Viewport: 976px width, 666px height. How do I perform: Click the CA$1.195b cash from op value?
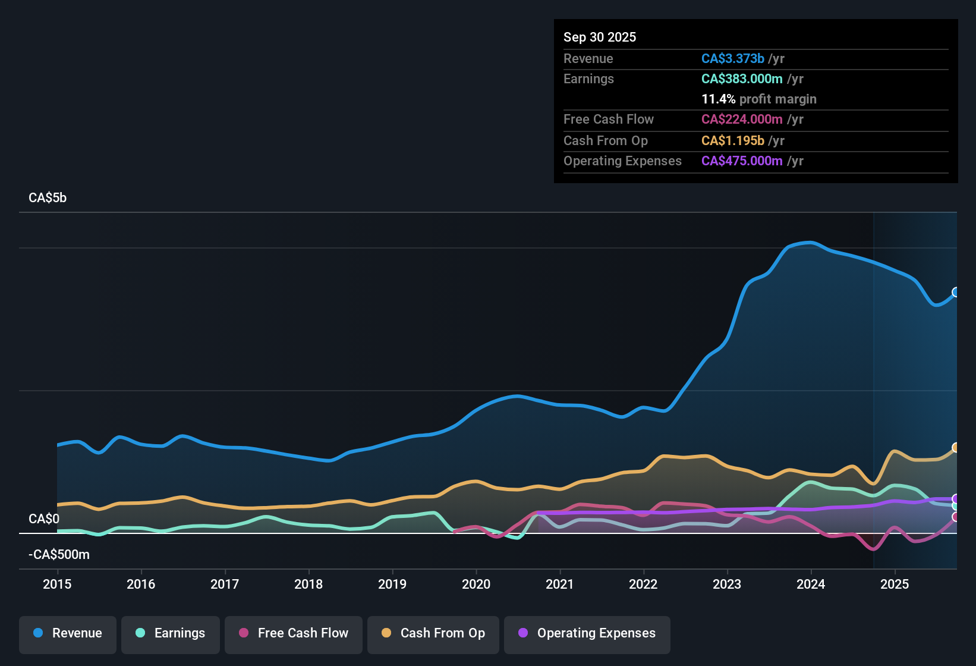point(733,141)
